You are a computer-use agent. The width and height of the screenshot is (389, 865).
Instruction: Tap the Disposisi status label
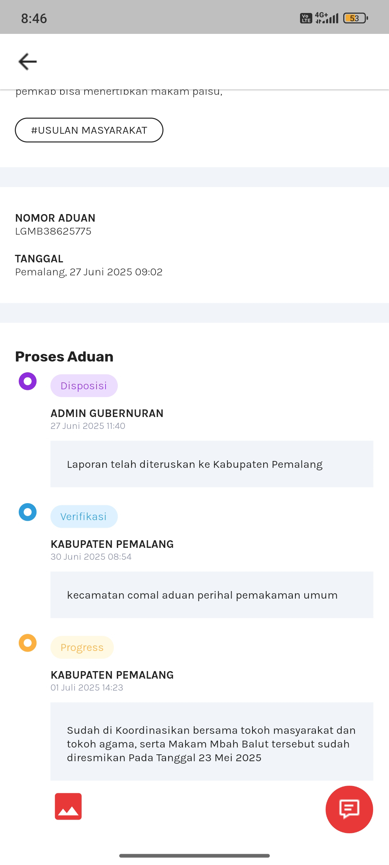coord(84,386)
